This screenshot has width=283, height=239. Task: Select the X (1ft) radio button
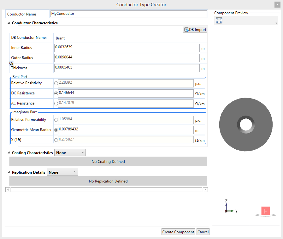coord(56,140)
